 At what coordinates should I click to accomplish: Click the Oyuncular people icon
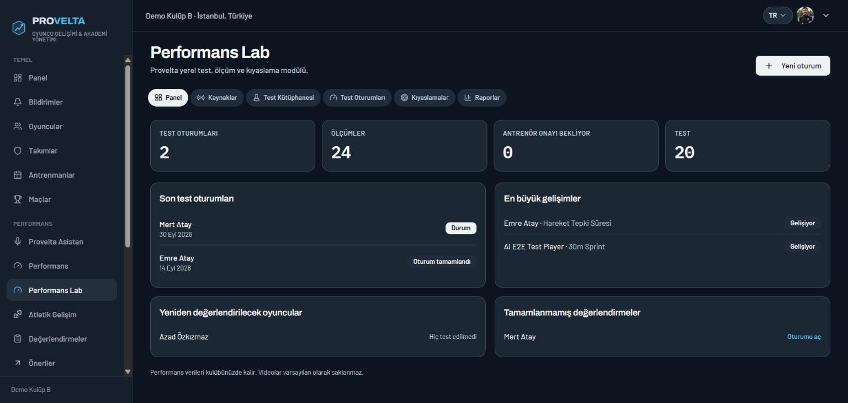tap(18, 126)
